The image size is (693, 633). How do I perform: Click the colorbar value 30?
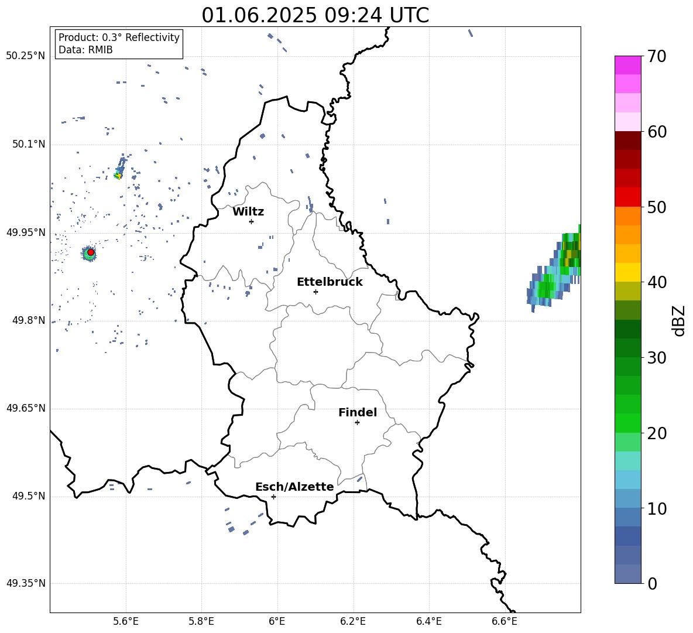657,358
